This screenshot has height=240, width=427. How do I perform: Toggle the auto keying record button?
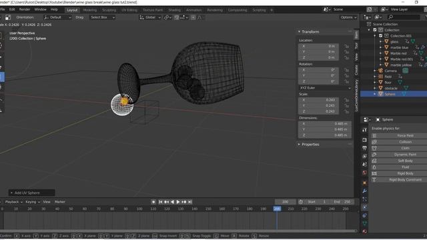pyautogui.click(x=153, y=201)
